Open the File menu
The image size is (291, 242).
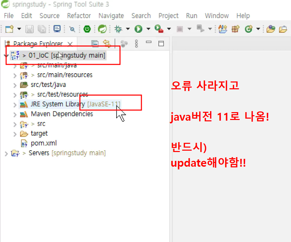[9, 16]
